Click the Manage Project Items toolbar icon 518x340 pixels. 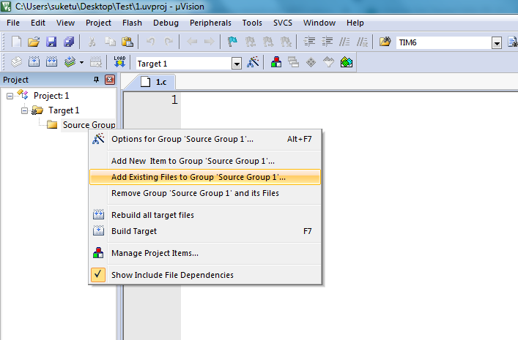coord(277,63)
